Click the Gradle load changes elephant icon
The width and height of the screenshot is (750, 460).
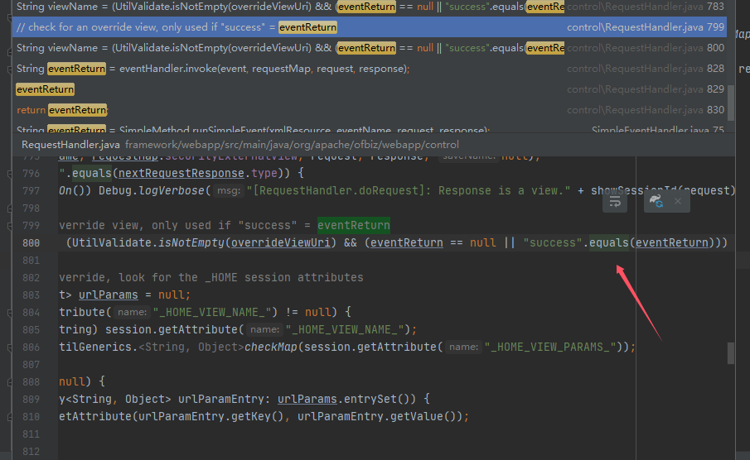click(656, 201)
